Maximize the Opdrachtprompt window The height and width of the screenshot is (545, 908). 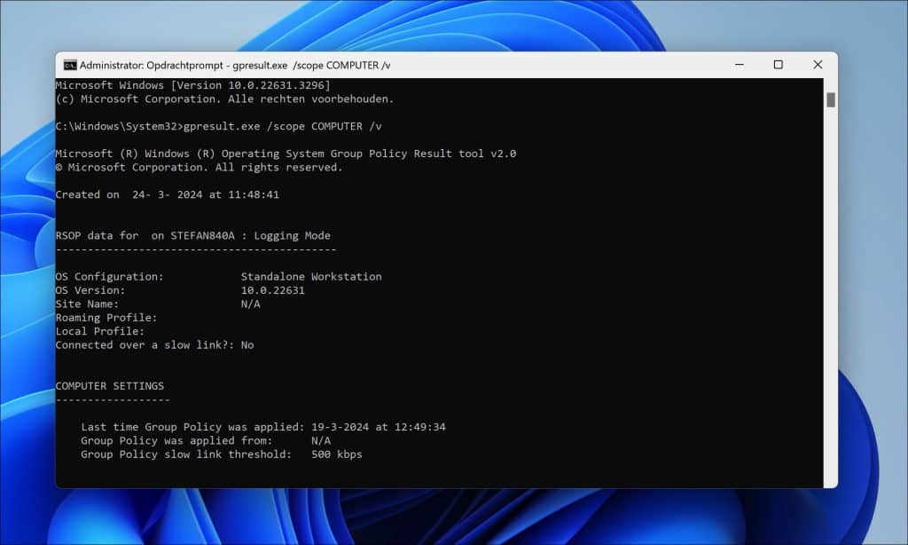coord(779,65)
